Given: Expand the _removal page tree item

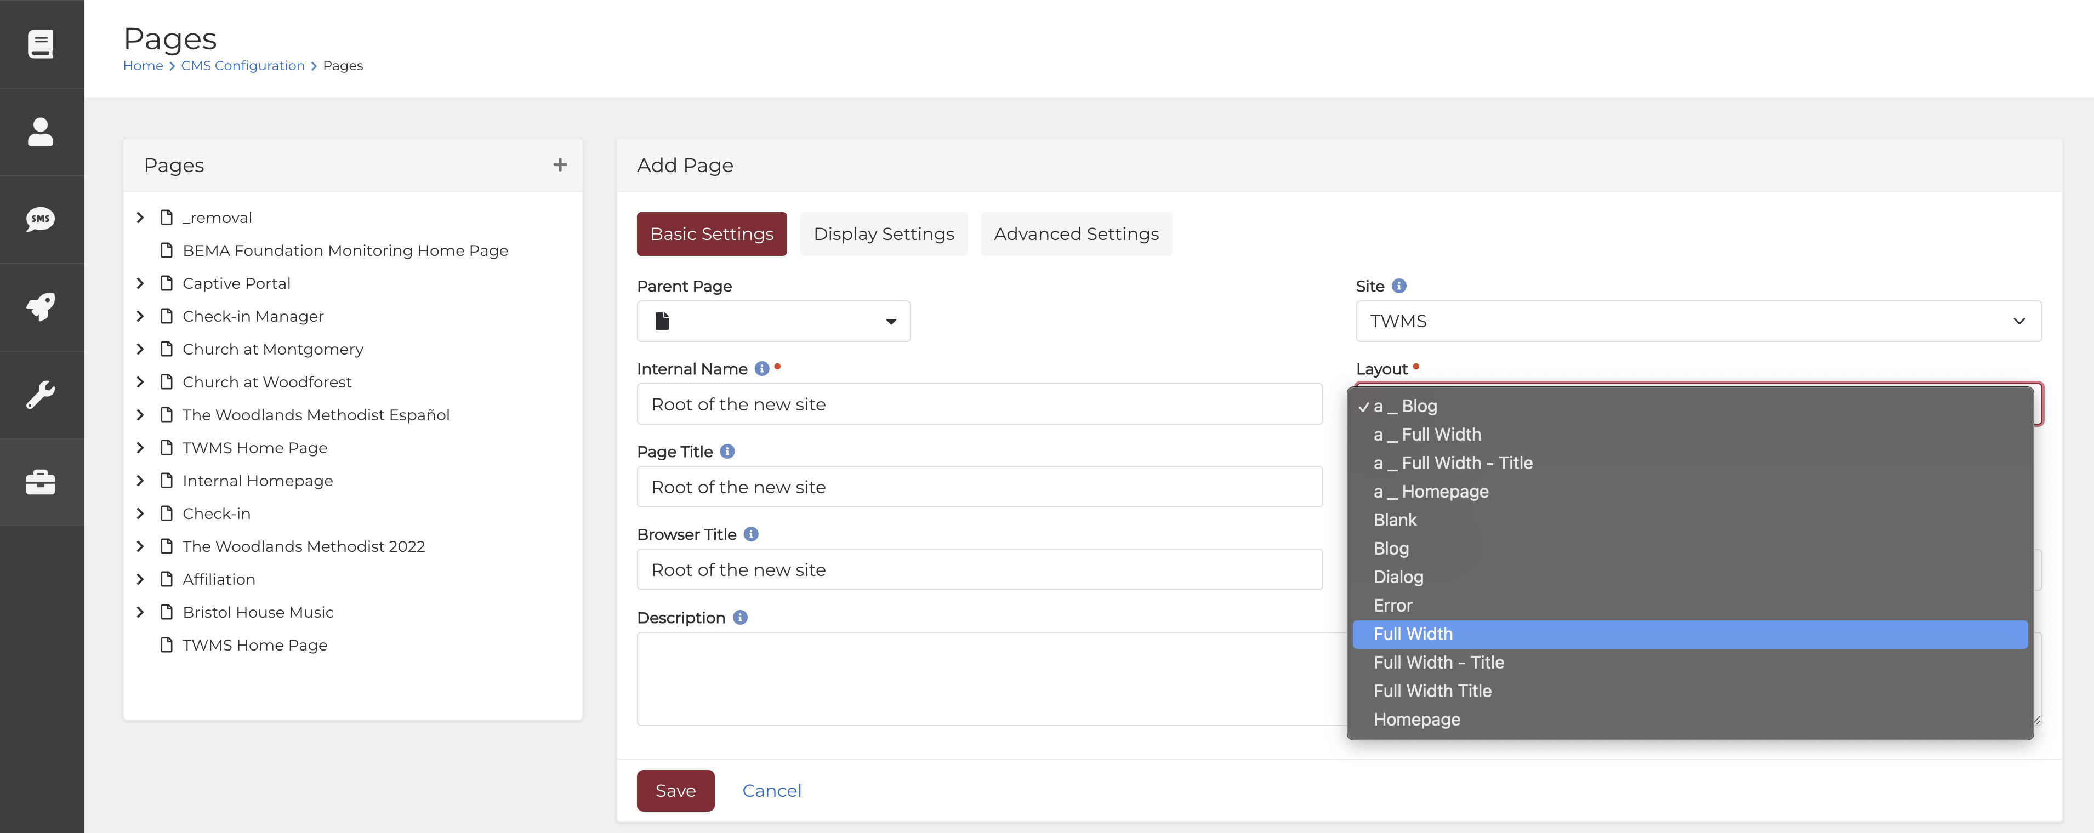Looking at the screenshot, I should [140, 216].
